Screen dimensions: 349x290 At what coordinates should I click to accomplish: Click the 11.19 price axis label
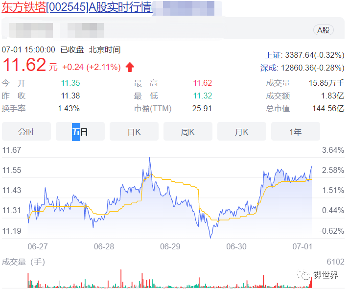pos(12,231)
